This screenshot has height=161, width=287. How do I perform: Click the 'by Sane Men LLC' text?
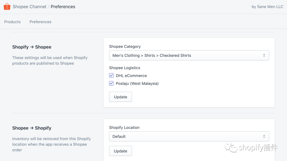point(267,7)
